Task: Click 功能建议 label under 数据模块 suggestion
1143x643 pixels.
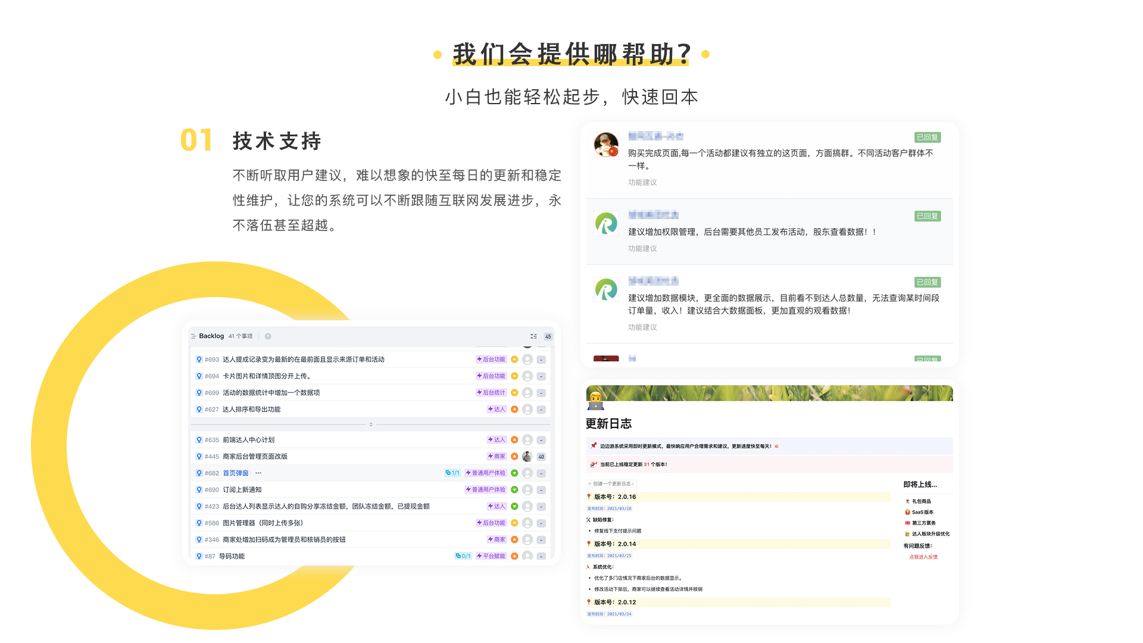Action: point(642,327)
